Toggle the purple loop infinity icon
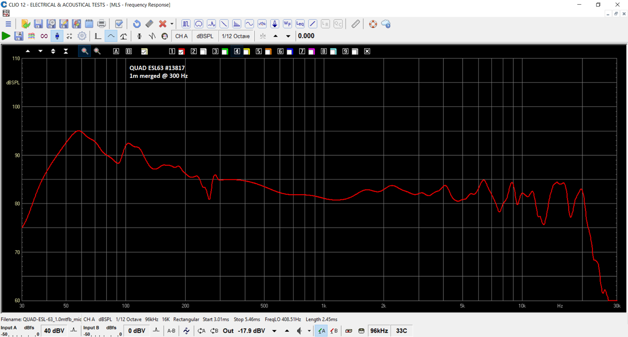Viewport: 628px width, 337px height. coord(44,36)
